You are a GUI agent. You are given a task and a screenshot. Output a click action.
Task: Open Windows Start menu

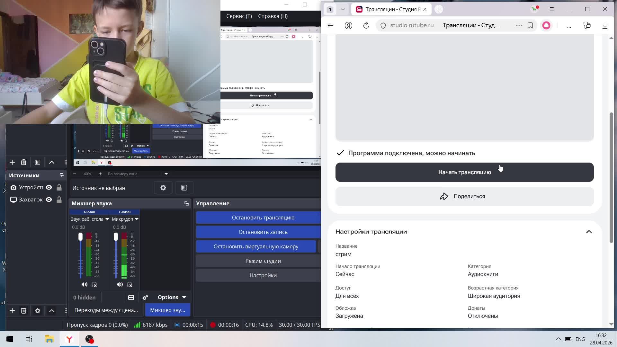click(10, 339)
